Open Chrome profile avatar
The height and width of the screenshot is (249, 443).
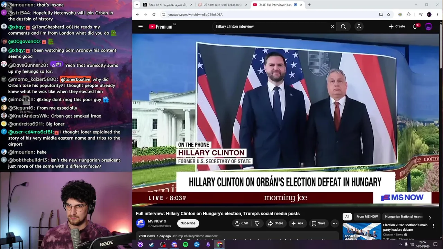[x=429, y=15]
